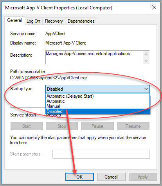Switch to the General tab
The image size is (162, 186).
14,20
